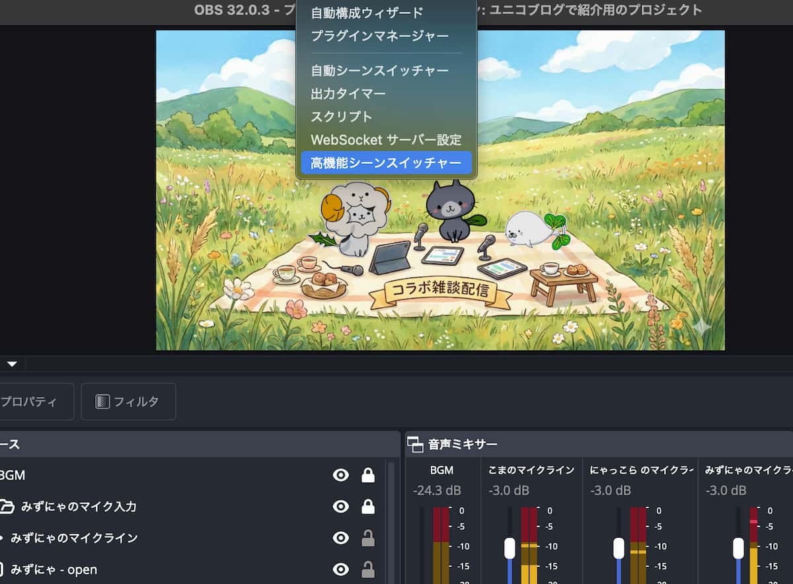Choose スクリプト in the tools menu

342,117
